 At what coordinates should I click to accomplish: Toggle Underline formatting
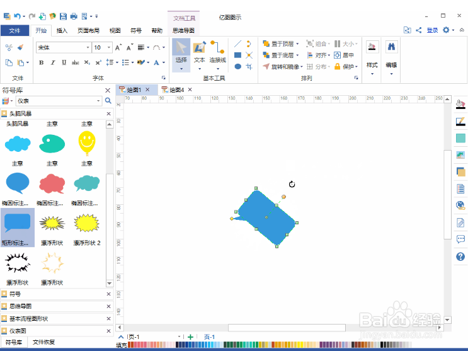pyautogui.click(x=64, y=62)
